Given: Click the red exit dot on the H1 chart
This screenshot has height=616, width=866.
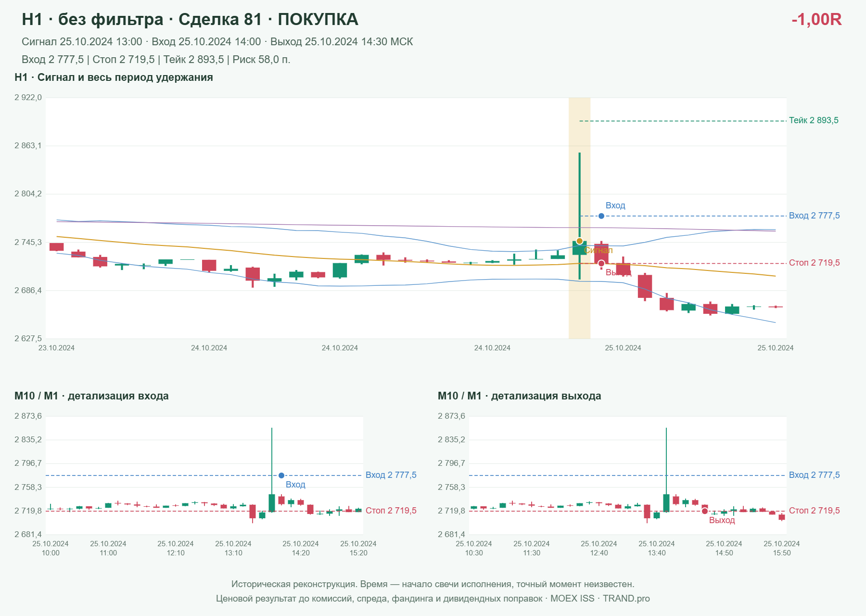Looking at the screenshot, I should (x=601, y=263).
